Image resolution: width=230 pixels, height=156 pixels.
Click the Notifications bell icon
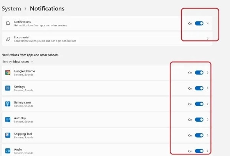(x=8, y=23)
